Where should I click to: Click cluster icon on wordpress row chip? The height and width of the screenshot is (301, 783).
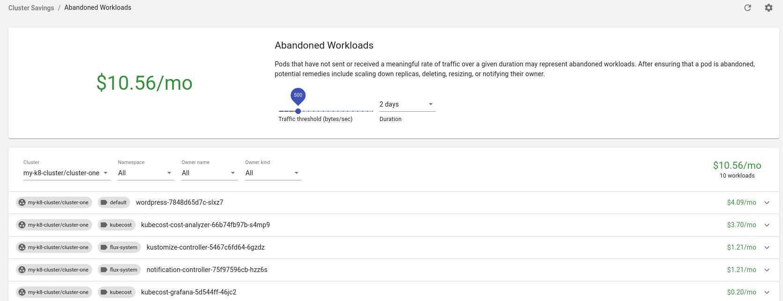[22, 202]
